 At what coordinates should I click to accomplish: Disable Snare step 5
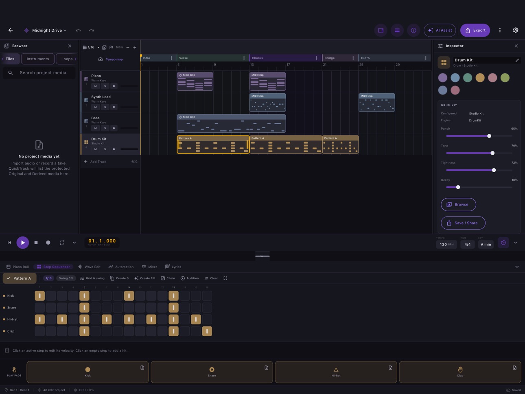(84, 308)
